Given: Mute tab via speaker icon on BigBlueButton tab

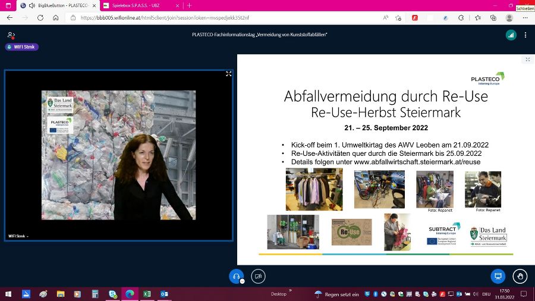Looking at the screenshot, I should point(32,5).
